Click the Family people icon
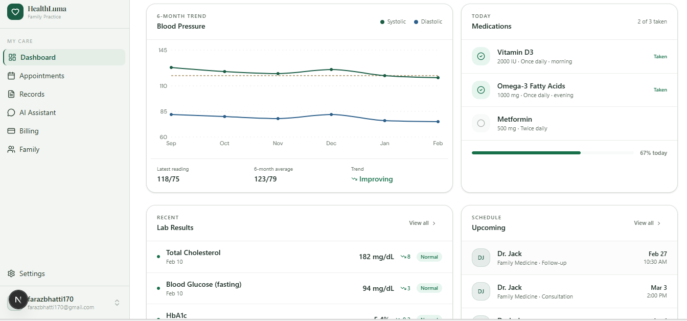Viewport: 687px width, 321px height. click(11, 149)
